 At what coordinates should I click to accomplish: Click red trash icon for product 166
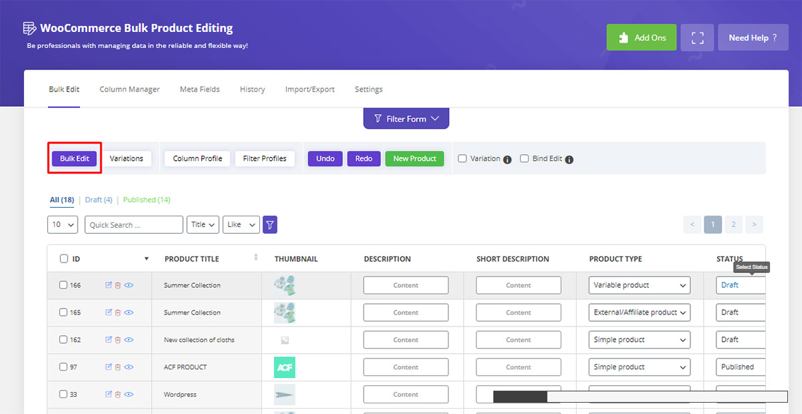(x=118, y=285)
